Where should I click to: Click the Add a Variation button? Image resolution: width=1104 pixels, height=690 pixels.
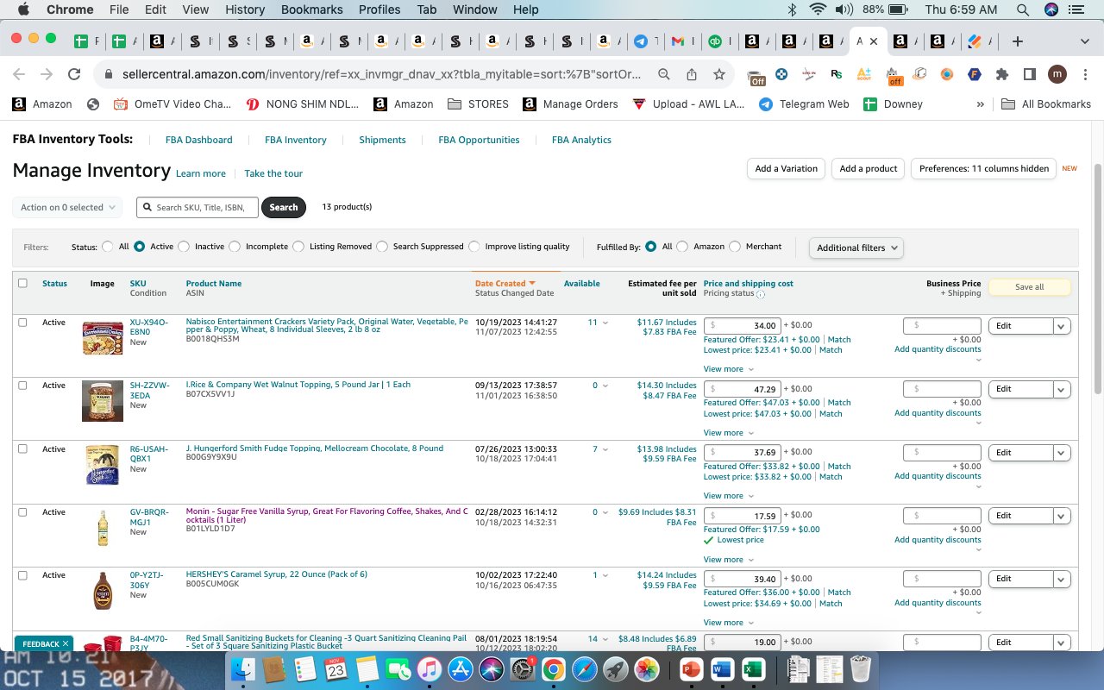tap(786, 168)
